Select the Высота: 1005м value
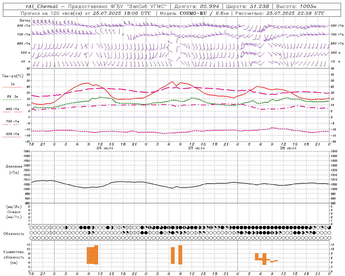Image resolution: width=345 pixels, height=276 pixels. (x=296, y=6)
